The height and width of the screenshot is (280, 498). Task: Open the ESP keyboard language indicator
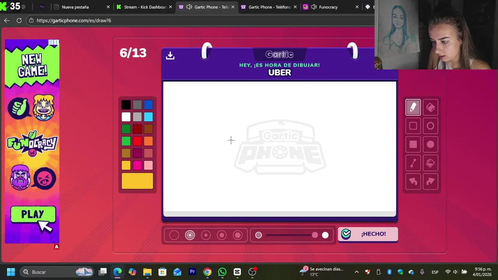pyautogui.click(x=435, y=272)
